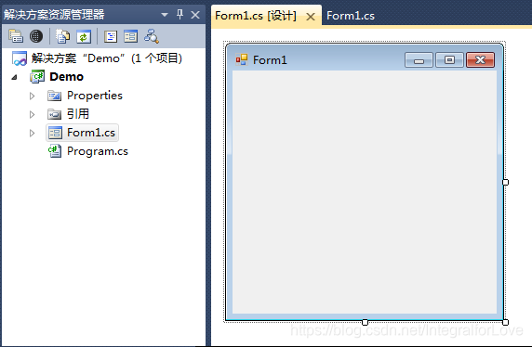The height and width of the screenshot is (347, 532).
Task: Click the maximize button on designed Form1
Action: click(449, 60)
